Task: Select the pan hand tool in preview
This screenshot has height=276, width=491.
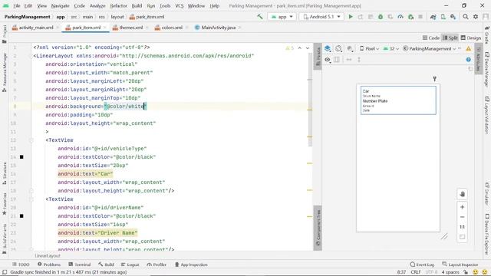Action: click(462, 194)
